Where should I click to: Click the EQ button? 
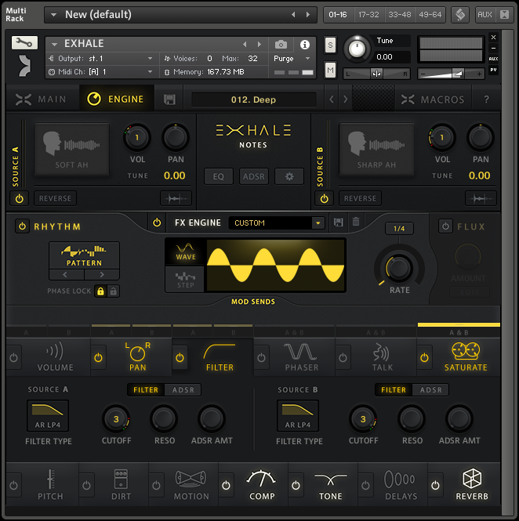pyautogui.click(x=218, y=176)
